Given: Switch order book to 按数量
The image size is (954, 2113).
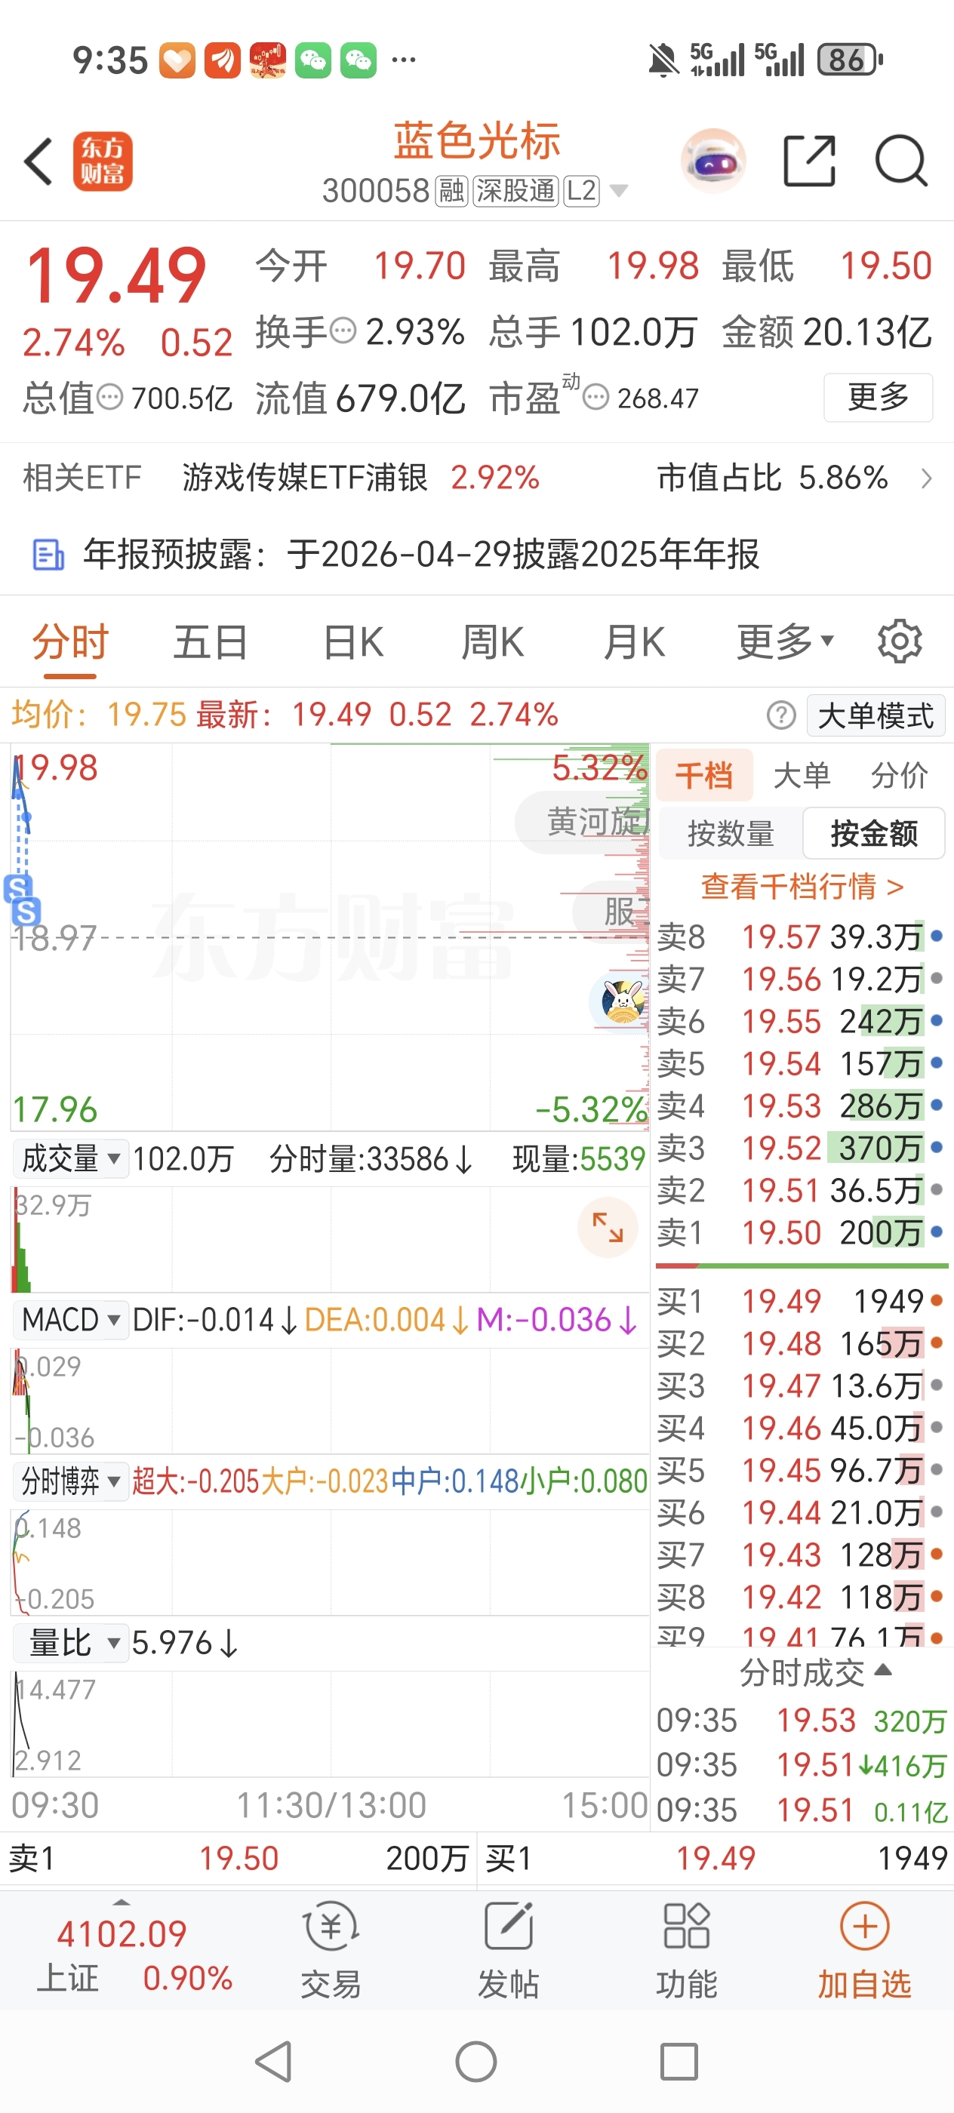Looking at the screenshot, I should [x=730, y=833].
